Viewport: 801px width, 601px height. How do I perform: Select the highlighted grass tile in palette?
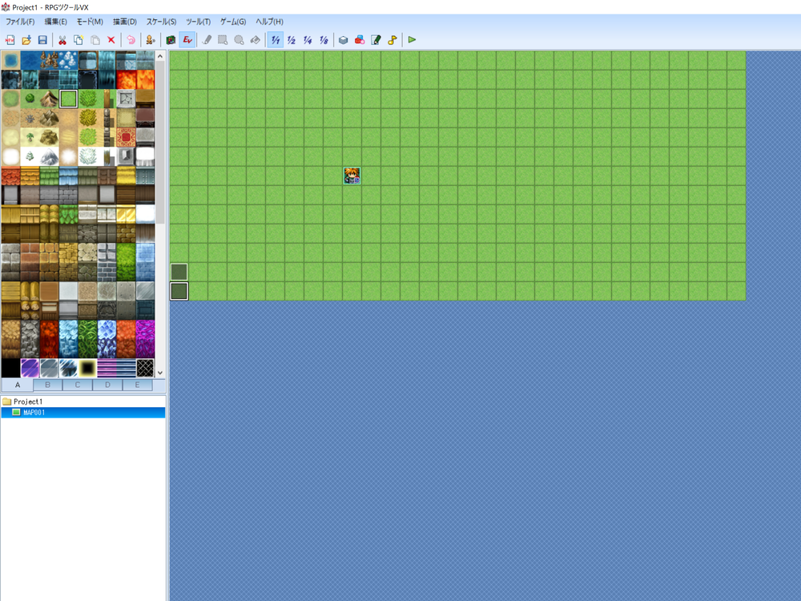[x=68, y=99]
